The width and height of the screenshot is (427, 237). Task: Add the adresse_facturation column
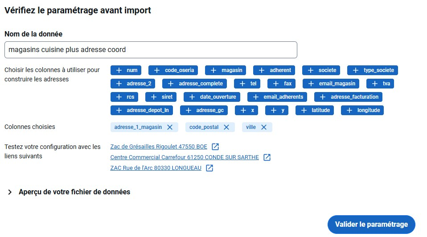click(x=348, y=97)
